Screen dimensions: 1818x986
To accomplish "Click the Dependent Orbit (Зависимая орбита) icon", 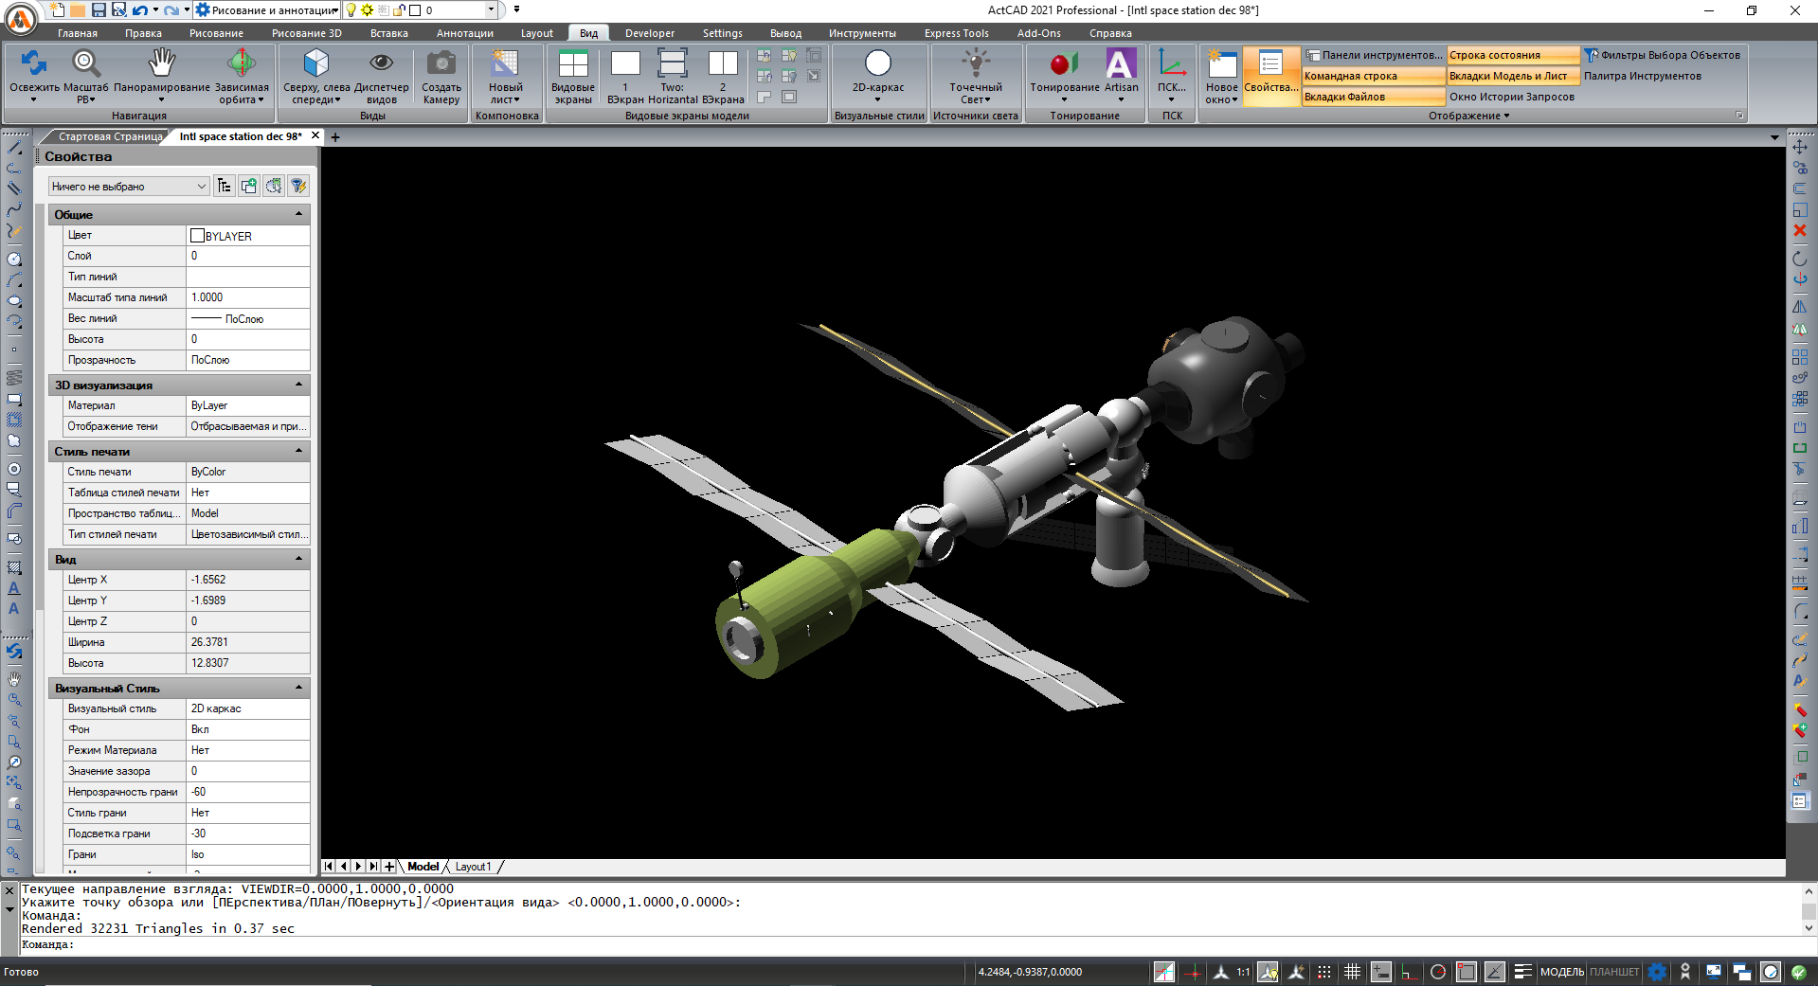I will click(x=241, y=64).
